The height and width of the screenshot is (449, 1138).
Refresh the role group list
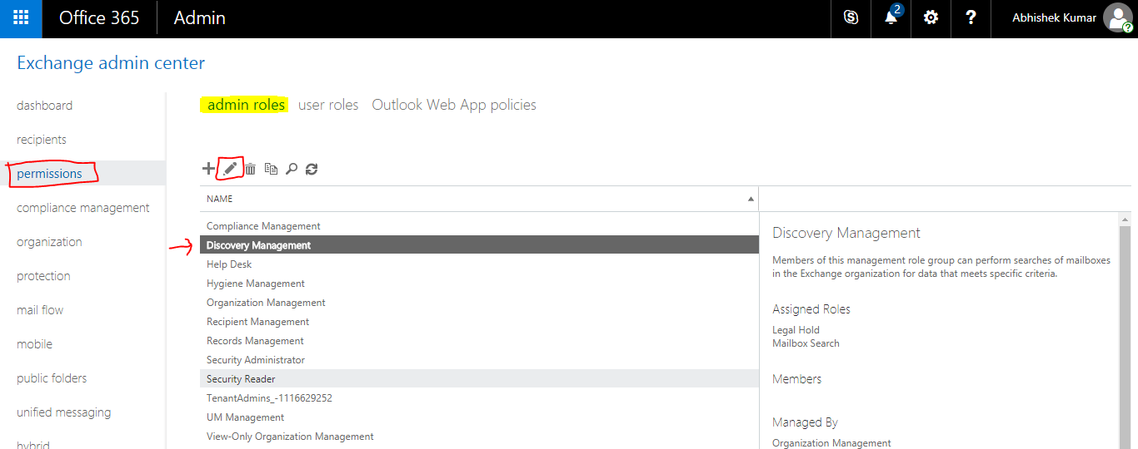tap(312, 169)
